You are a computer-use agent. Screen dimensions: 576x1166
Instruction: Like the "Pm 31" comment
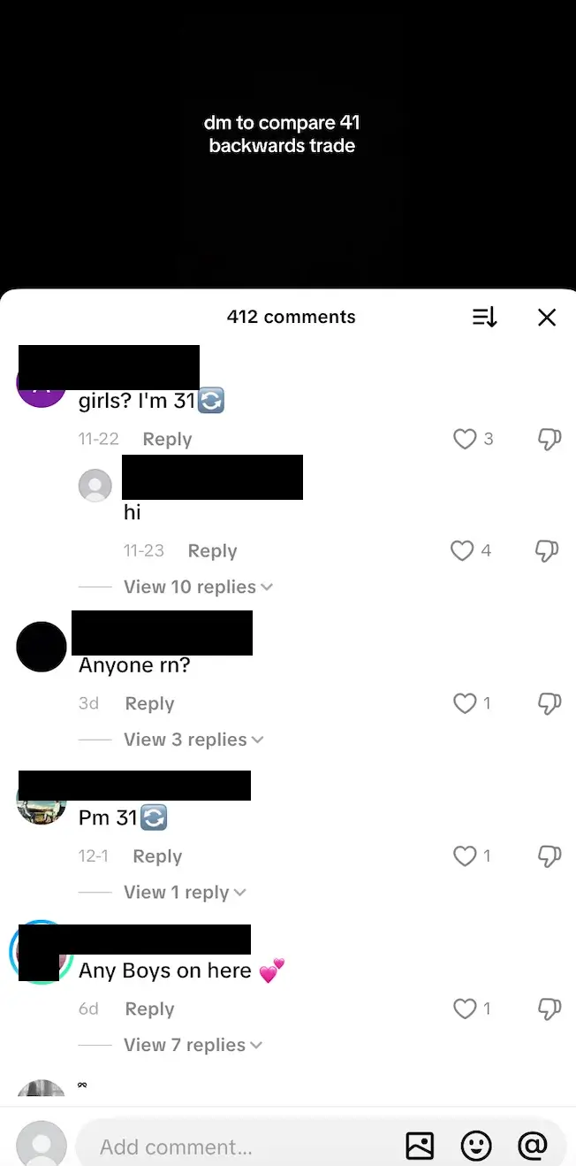(465, 855)
